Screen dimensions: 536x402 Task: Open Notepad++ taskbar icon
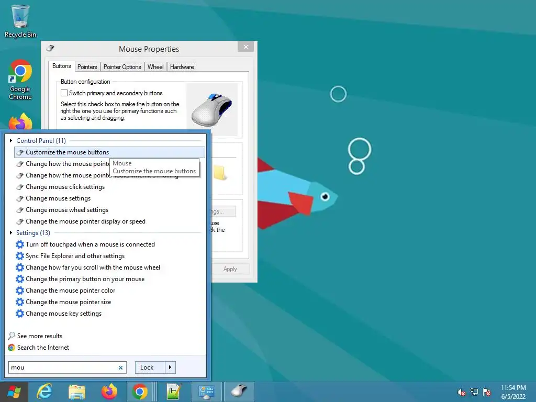(x=174, y=392)
